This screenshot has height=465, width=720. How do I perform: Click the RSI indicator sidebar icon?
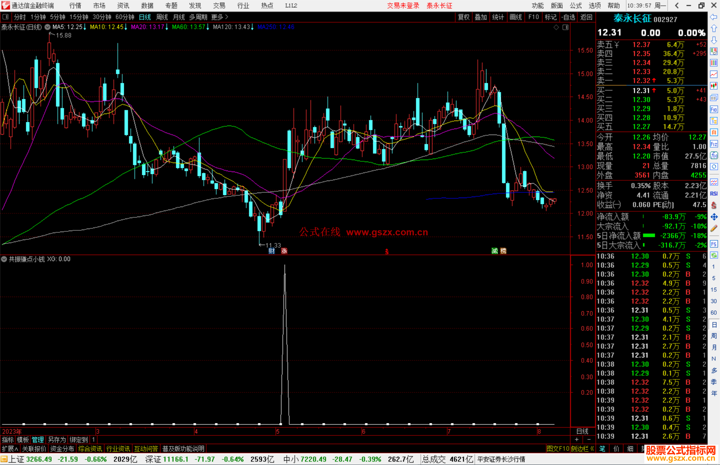click(714, 194)
